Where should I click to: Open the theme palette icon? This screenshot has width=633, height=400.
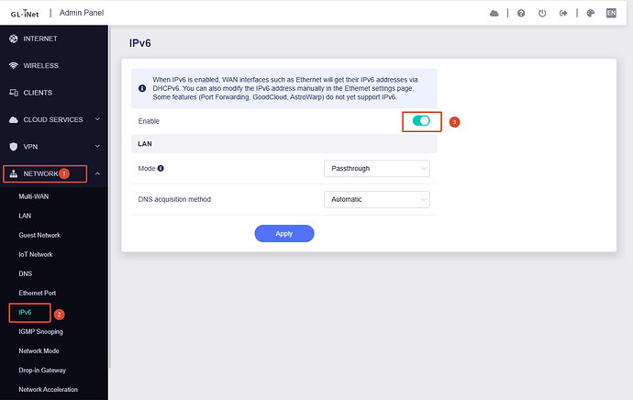point(590,14)
